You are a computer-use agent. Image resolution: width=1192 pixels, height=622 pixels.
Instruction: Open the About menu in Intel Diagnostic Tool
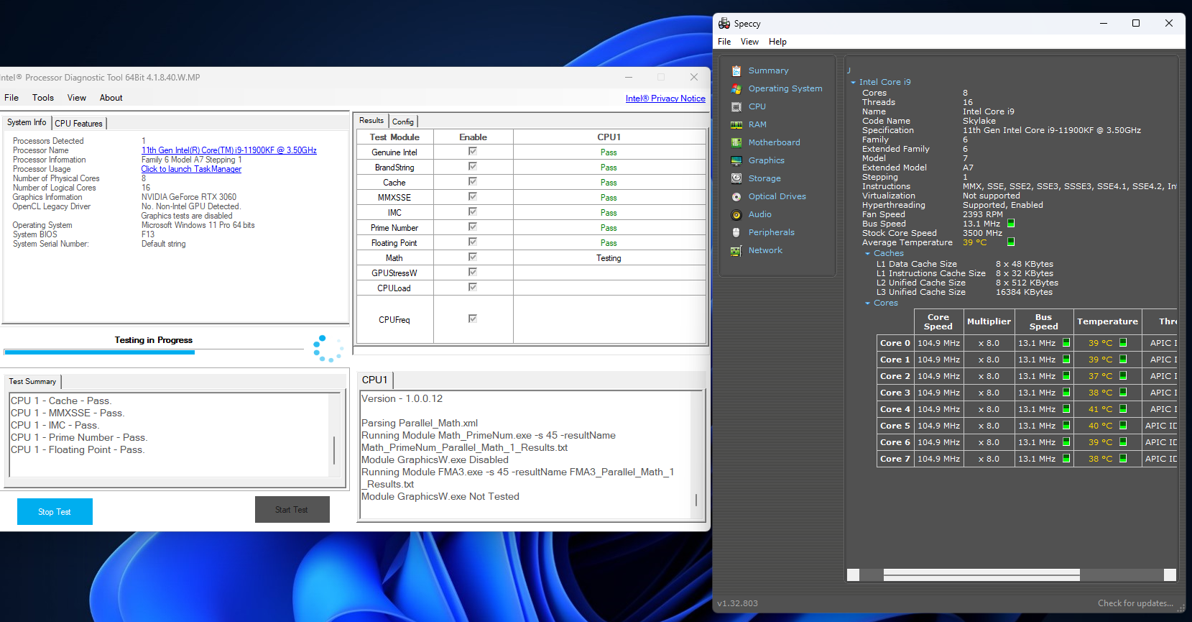(x=111, y=98)
